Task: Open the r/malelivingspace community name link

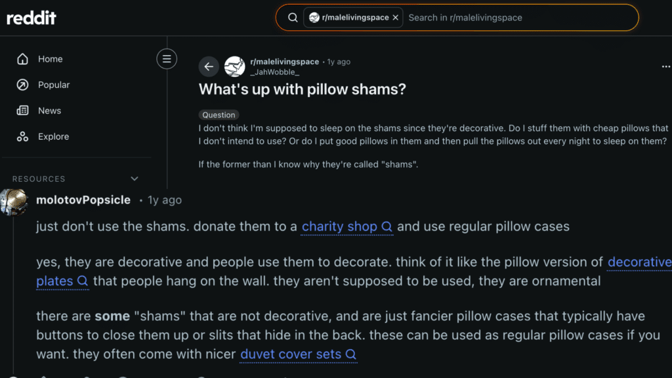Action: click(x=285, y=61)
